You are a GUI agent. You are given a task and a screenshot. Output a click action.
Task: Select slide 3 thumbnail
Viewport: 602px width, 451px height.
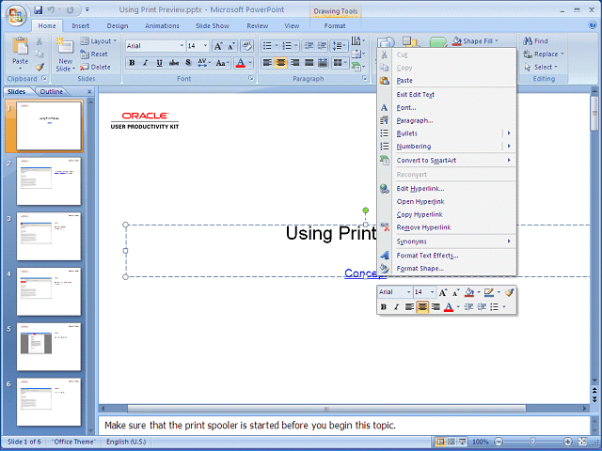(x=49, y=236)
